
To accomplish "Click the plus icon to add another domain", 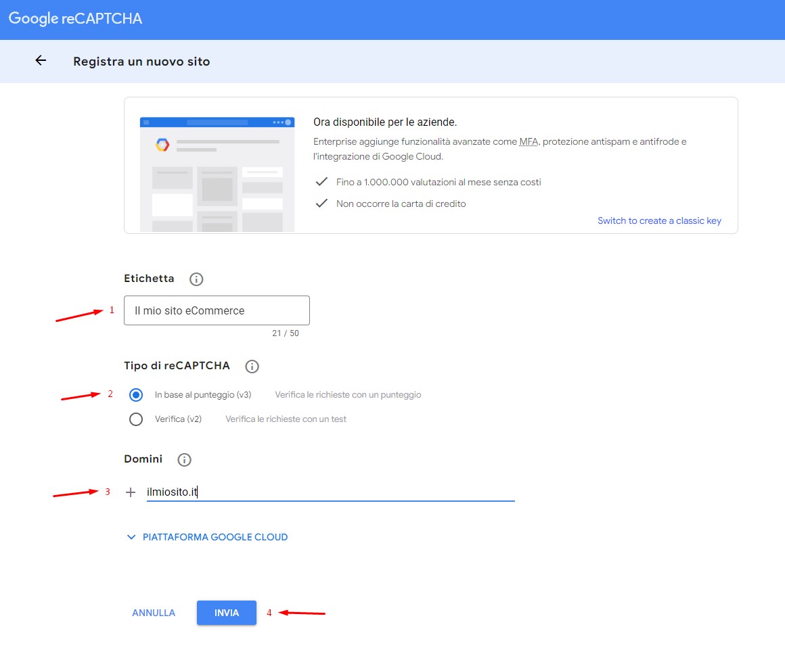I will pyautogui.click(x=130, y=492).
